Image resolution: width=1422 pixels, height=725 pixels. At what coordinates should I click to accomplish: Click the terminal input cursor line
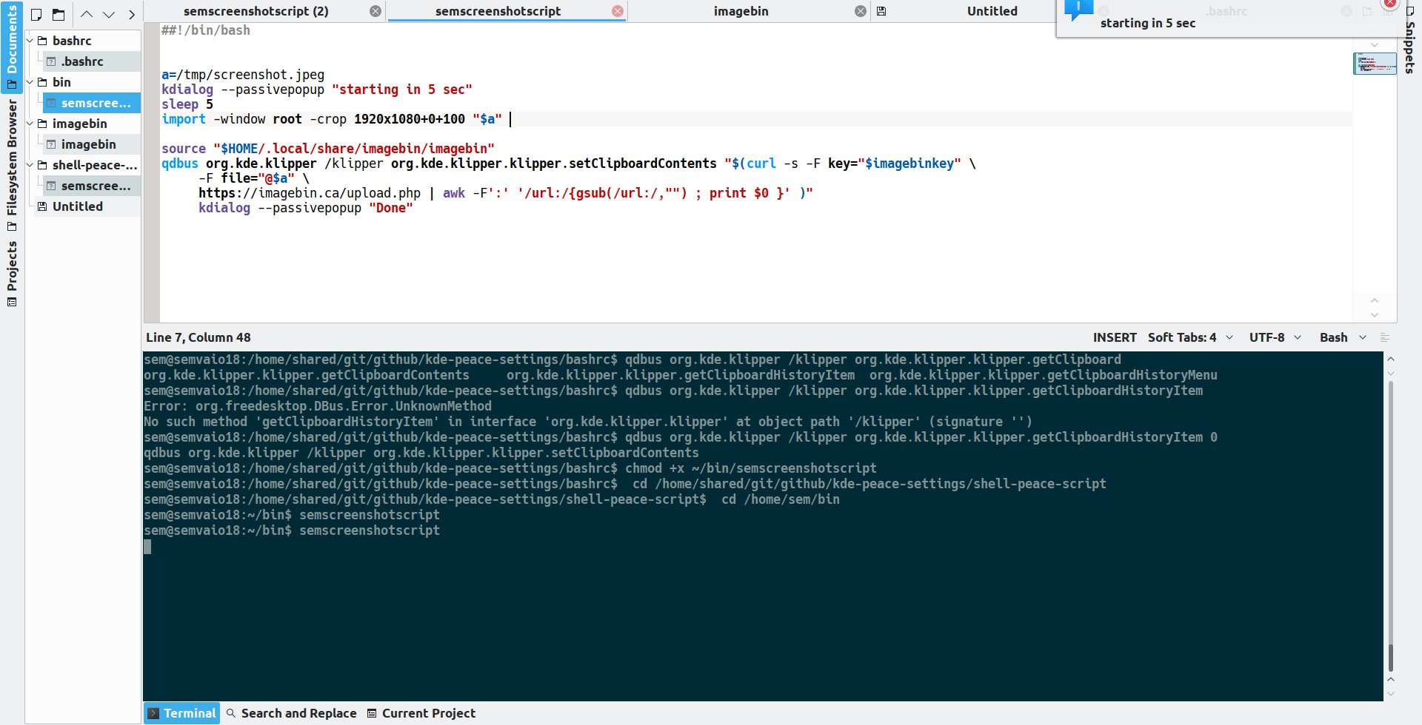tap(147, 546)
